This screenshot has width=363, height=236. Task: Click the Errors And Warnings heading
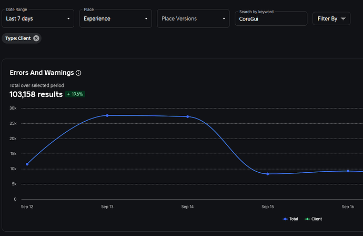tap(42, 73)
